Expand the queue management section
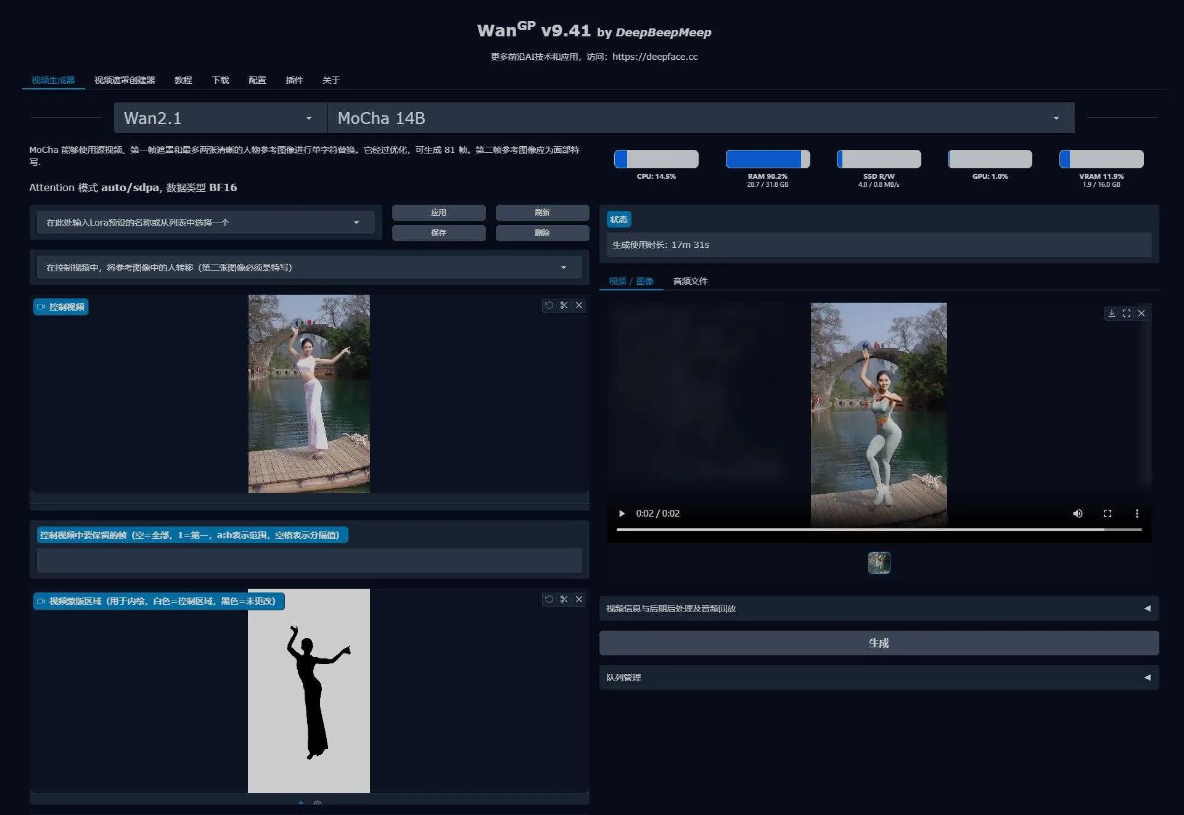Viewport: 1184px width, 815px height. (878, 678)
